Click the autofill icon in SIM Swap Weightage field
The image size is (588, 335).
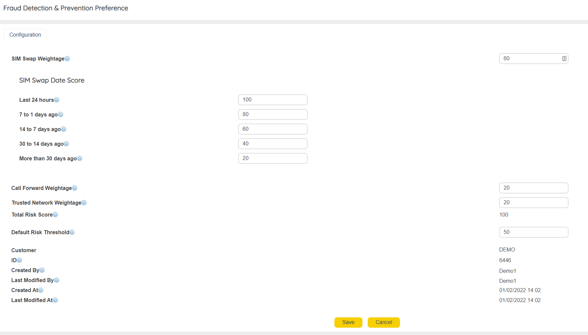click(x=564, y=59)
